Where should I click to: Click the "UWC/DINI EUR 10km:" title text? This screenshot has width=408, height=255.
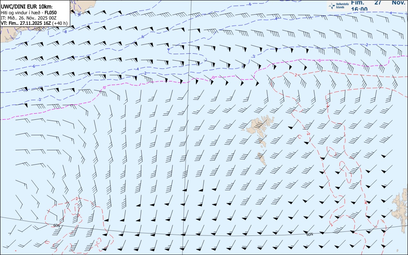click(x=27, y=7)
